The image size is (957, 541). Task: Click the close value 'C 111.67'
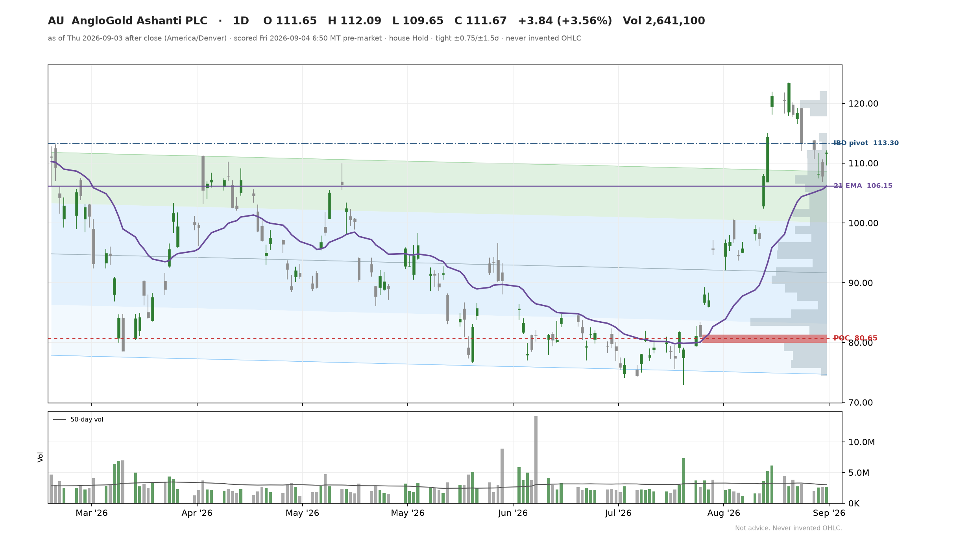point(480,21)
